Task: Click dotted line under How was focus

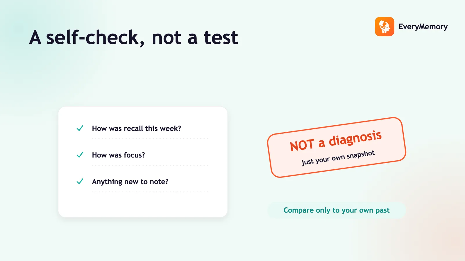Action: [x=150, y=165]
